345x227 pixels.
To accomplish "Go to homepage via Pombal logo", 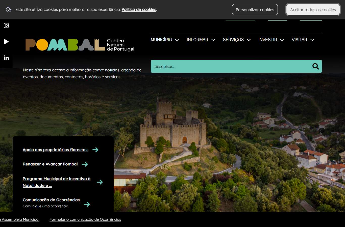I will (80, 45).
